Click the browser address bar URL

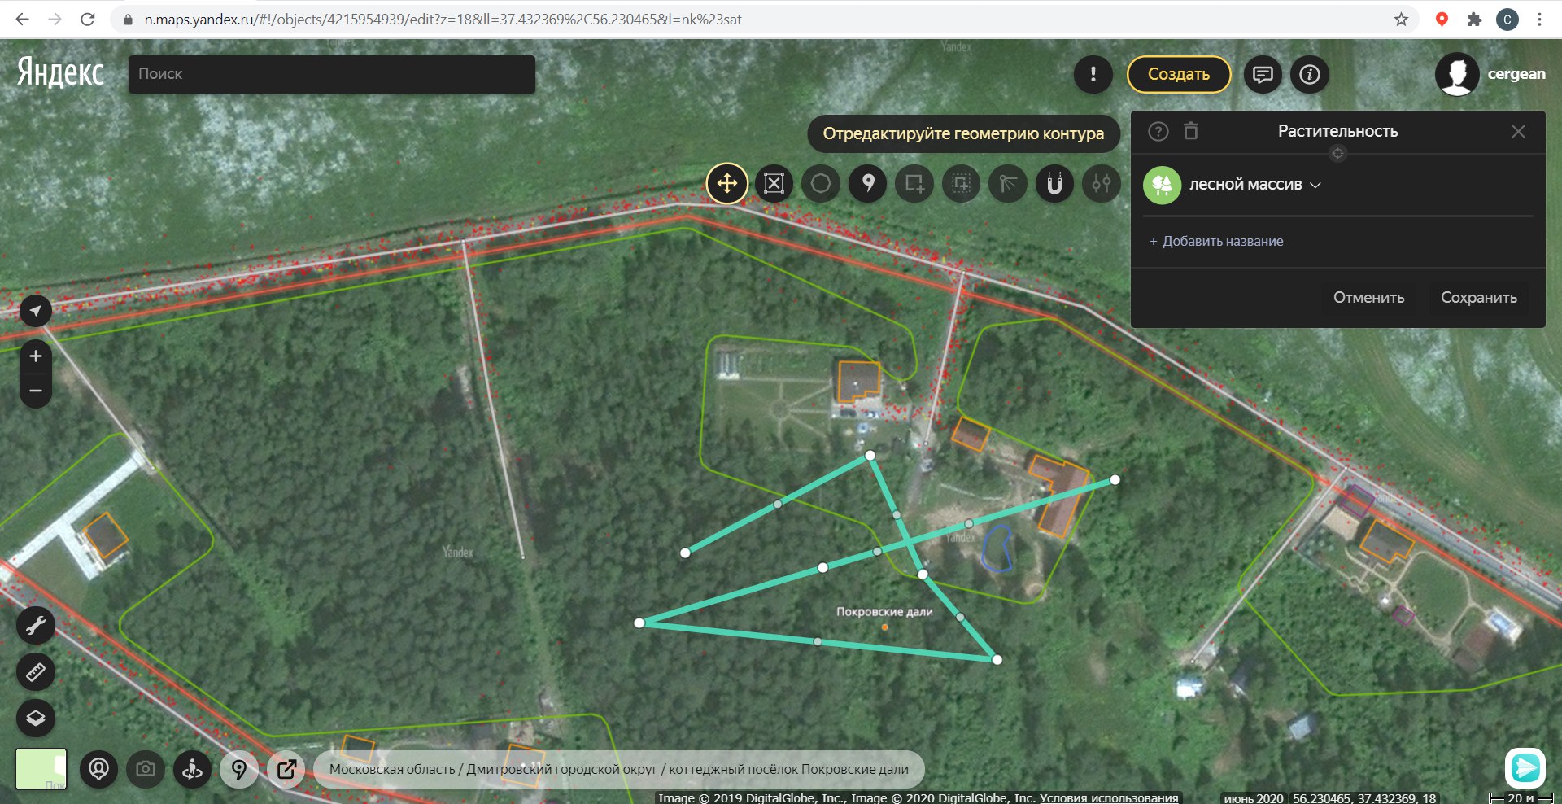click(x=443, y=20)
